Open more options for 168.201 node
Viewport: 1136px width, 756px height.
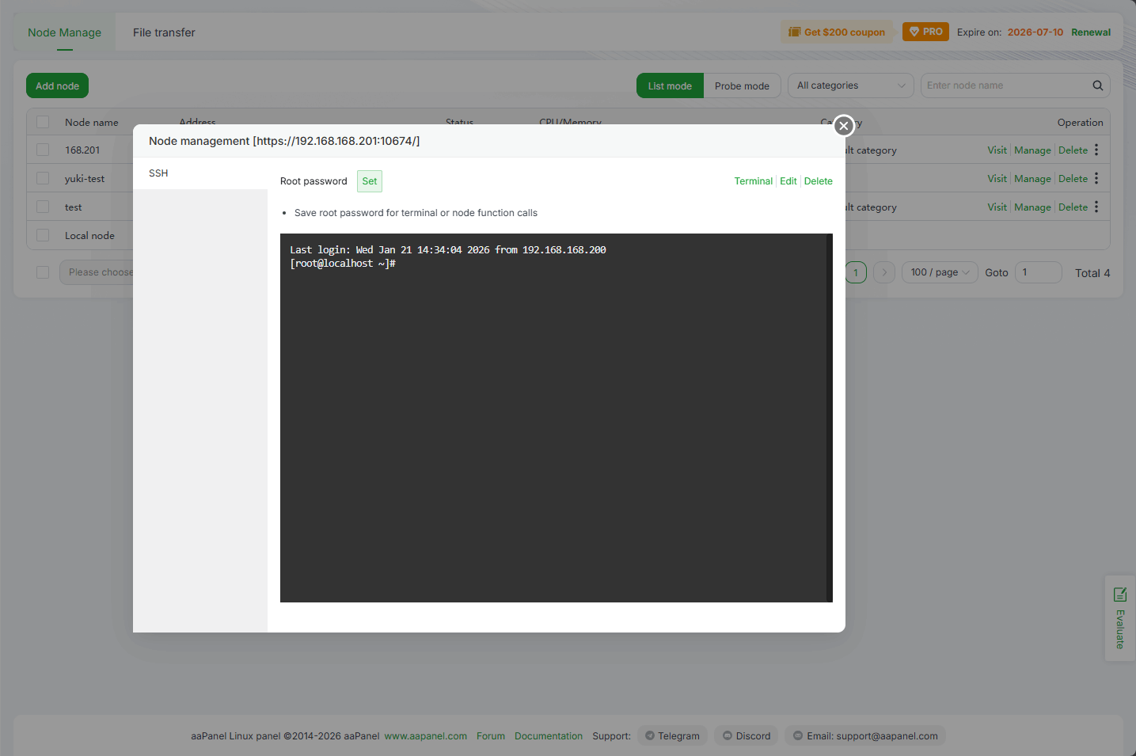[x=1096, y=150]
